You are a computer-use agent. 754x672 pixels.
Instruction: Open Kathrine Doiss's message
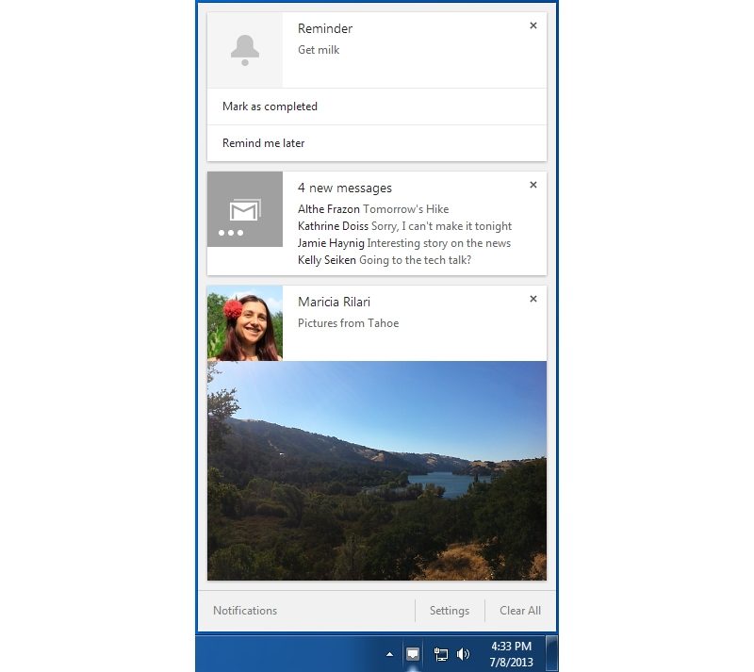click(x=404, y=226)
